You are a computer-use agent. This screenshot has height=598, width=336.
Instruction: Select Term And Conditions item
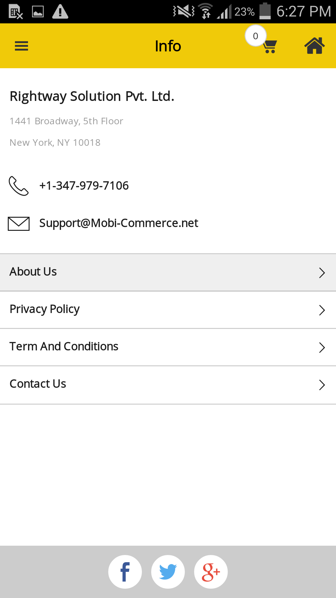coord(64,347)
